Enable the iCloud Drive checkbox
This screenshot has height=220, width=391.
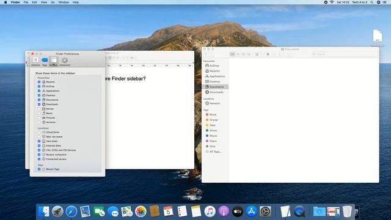pyautogui.click(x=39, y=132)
